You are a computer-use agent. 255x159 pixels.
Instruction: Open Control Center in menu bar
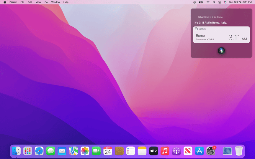pos(220,2)
